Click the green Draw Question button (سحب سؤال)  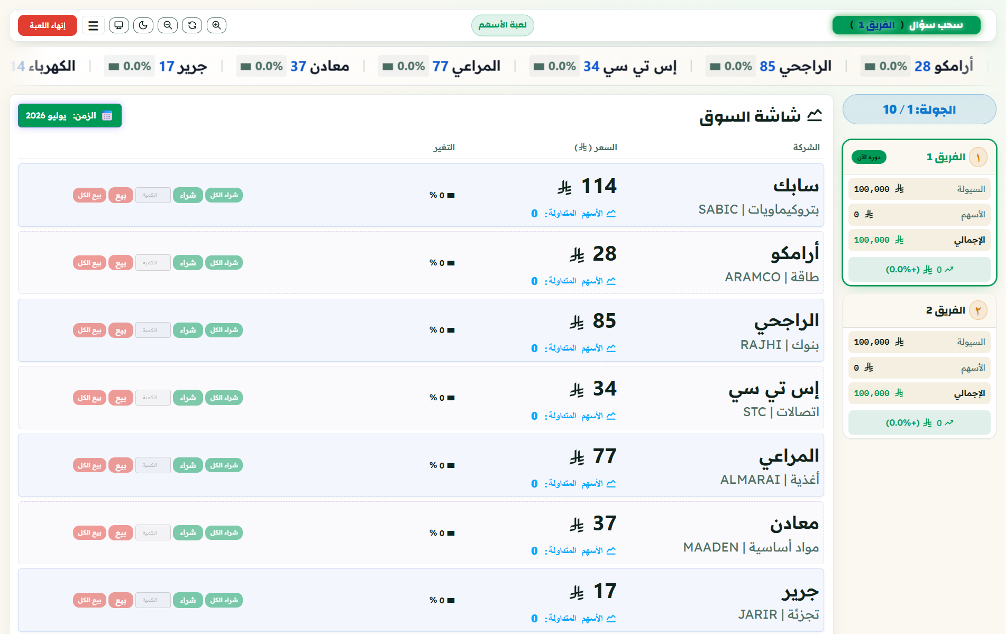[x=907, y=25]
